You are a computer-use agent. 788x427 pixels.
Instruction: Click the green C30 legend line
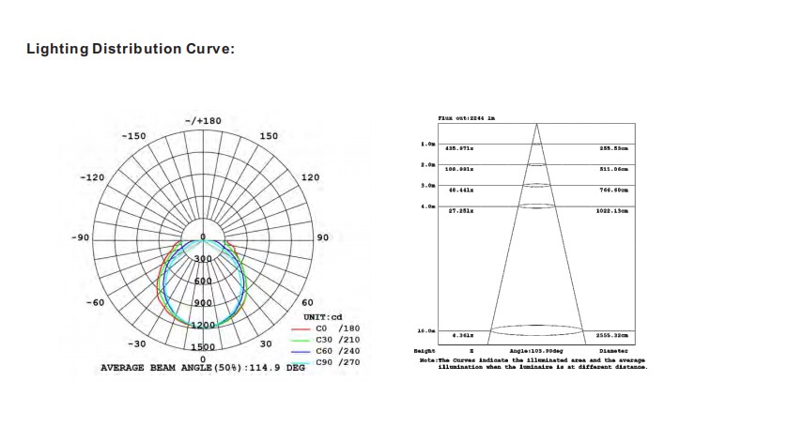tap(301, 341)
